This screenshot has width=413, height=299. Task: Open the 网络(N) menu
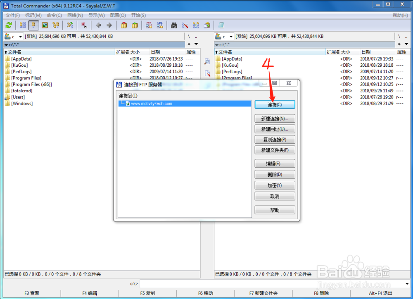point(75,15)
